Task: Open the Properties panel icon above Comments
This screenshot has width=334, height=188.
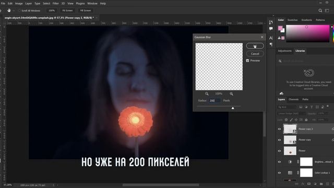Action: 271,22
